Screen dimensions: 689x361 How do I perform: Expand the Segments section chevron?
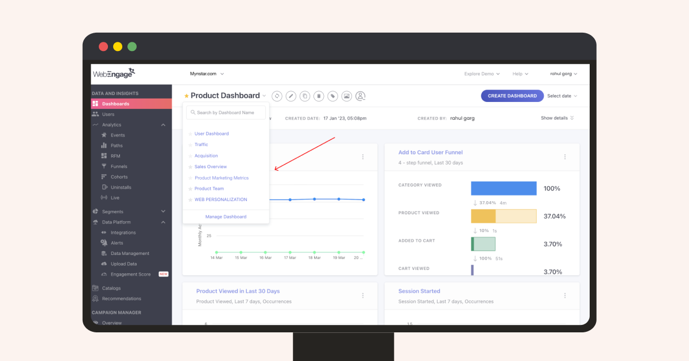pyautogui.click(x=163, y=211)
